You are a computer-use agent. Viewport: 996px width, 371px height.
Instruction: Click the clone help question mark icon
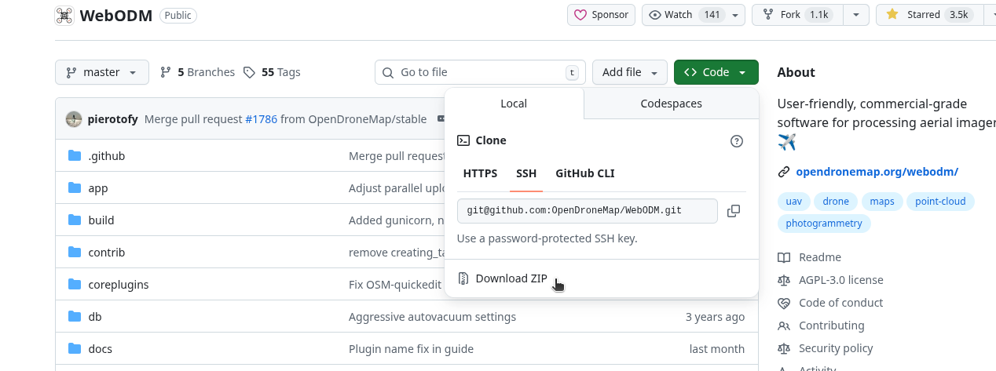(736, 141)
